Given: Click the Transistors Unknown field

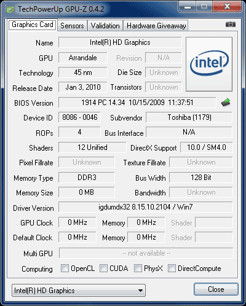Looking at the screenshot, I should (164, 87).
